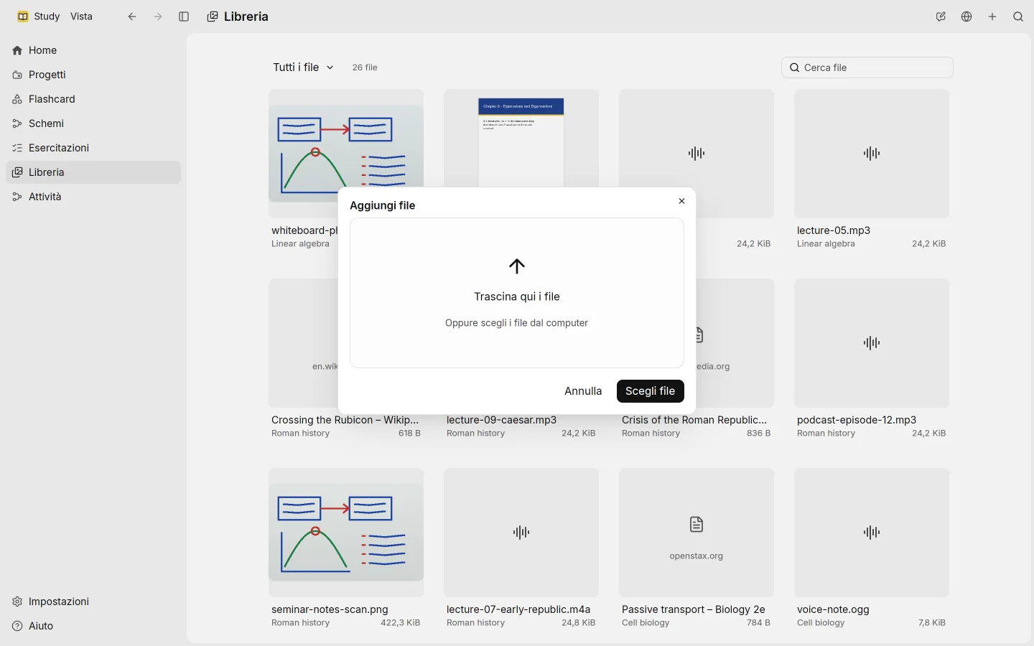
Task: Click the Scegli file button
Action: click(651, 391)
